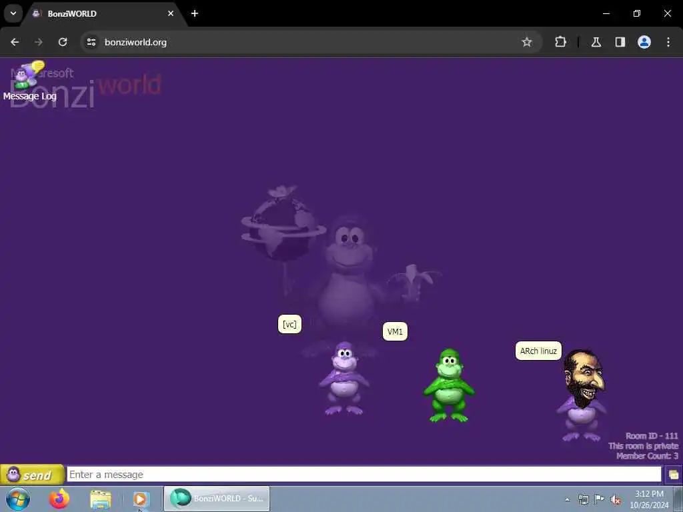Viewport: 683px width, 512px height.
Task: Click the send button
Action: [x=32, y=475]
